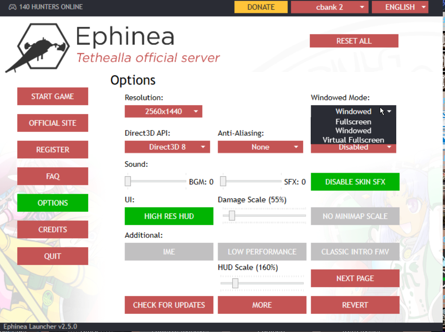The height and width of the screenshot is (332, 445).
Task: Click the HUD Scale slider handle
Action: [235, 283]
